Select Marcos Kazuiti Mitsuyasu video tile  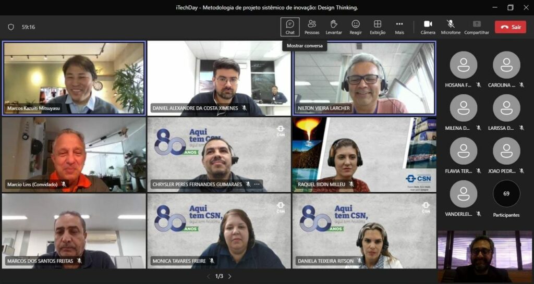74,78
